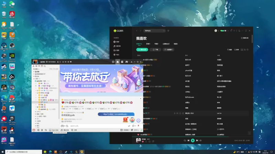Skip to the next track in QQ Music
Screen dimensions: 275x154
(197, 140)
